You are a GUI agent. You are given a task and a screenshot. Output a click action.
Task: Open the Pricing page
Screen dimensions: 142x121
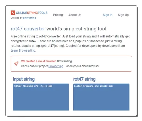[58, 15]
